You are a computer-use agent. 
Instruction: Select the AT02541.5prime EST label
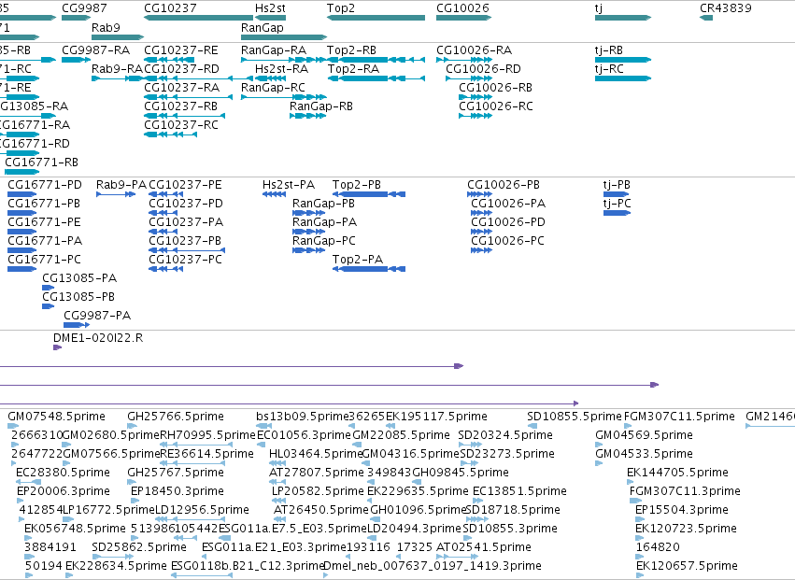click(484, 548)
